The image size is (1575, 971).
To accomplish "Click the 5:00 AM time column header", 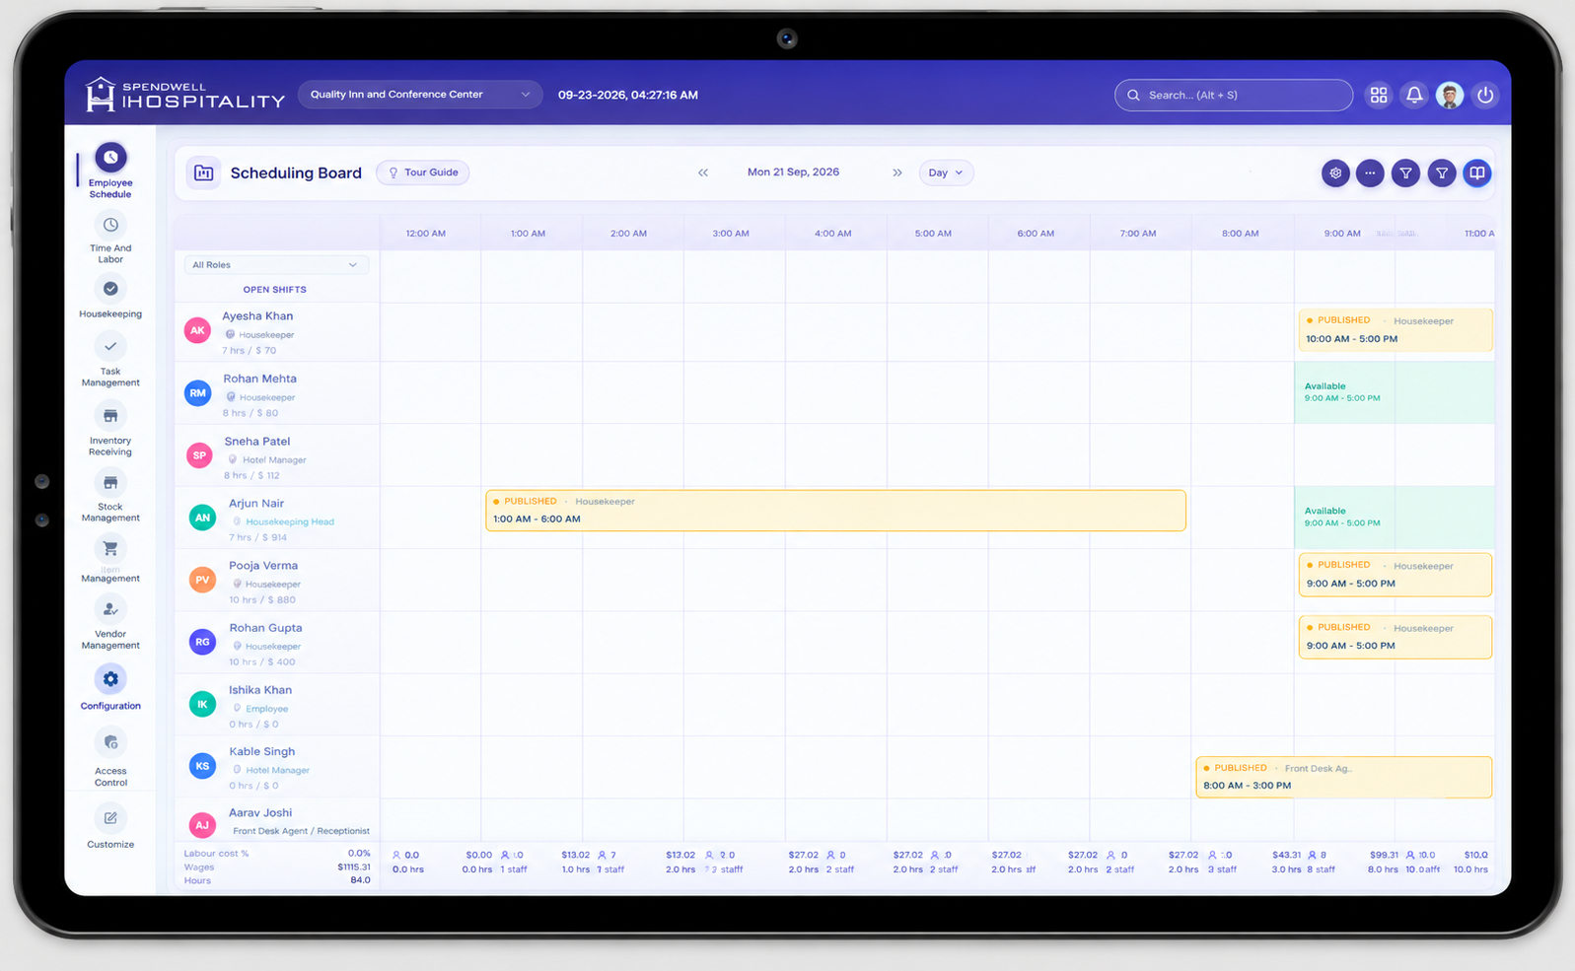I will pyautogui.click(x=933, y=234).
